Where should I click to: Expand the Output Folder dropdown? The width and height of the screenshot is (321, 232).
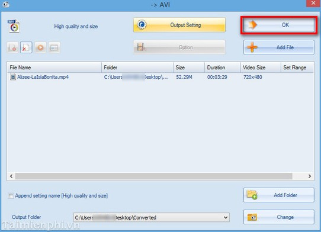226,217
